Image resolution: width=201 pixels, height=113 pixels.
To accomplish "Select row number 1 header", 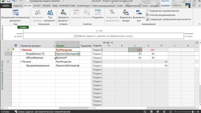I will coord(8,50).
